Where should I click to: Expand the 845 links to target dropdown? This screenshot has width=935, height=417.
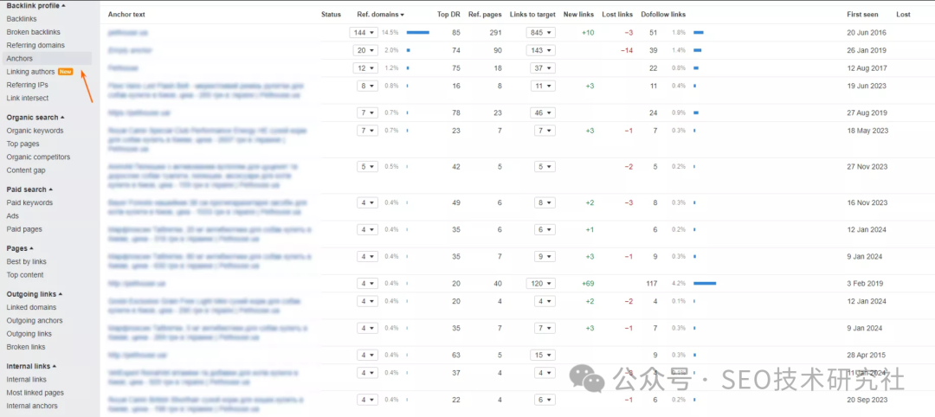541,33
